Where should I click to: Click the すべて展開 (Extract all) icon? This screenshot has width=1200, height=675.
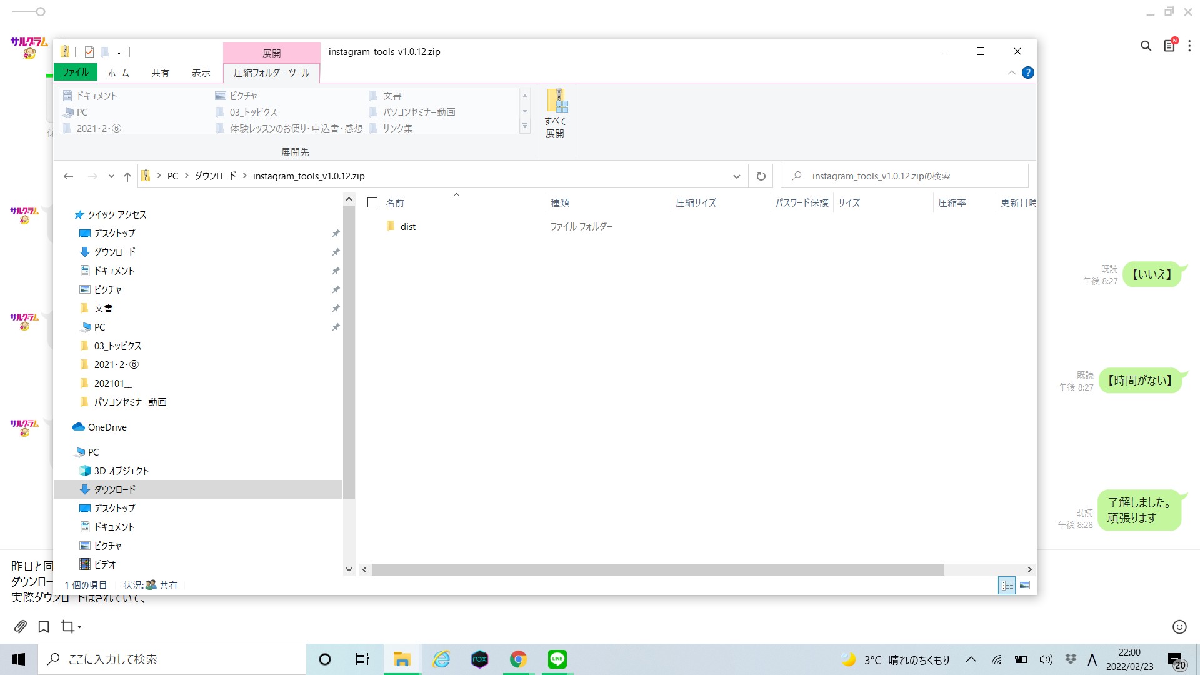556,113
